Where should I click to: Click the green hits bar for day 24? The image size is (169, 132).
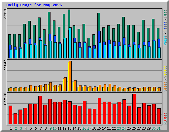[123, 27]
